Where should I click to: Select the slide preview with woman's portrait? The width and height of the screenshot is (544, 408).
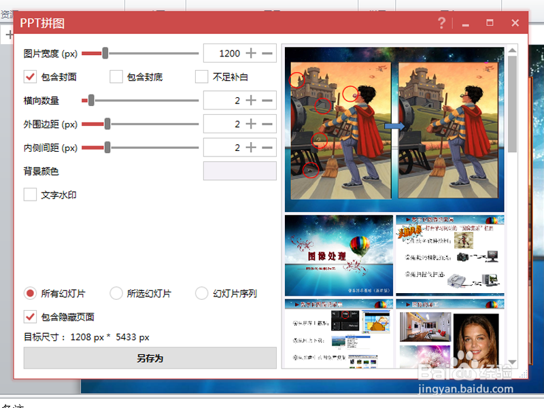pos(450,333)
